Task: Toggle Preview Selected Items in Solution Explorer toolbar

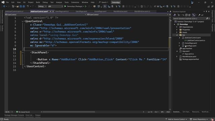Action: (x=202, y=15)
